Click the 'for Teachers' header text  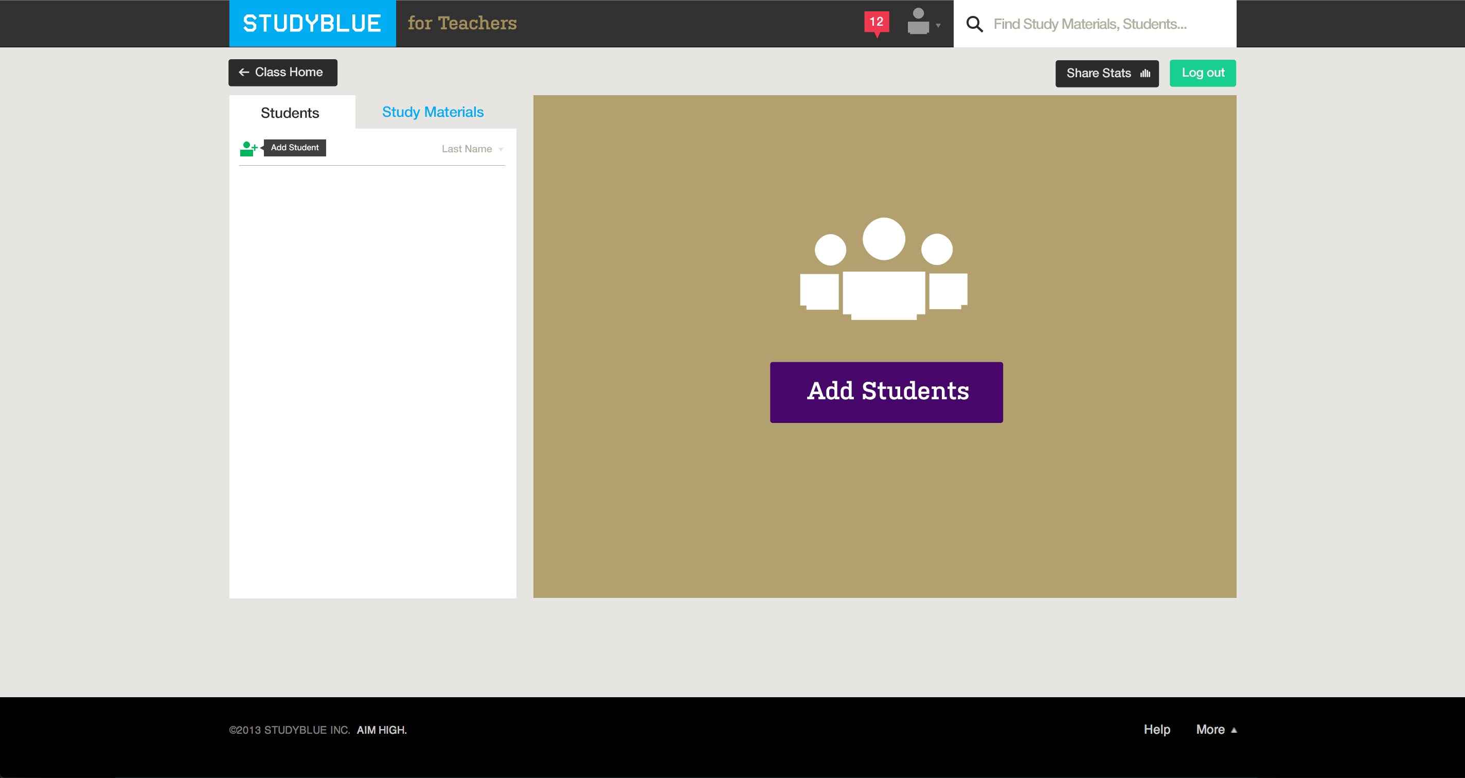click(x=462, y=23)
